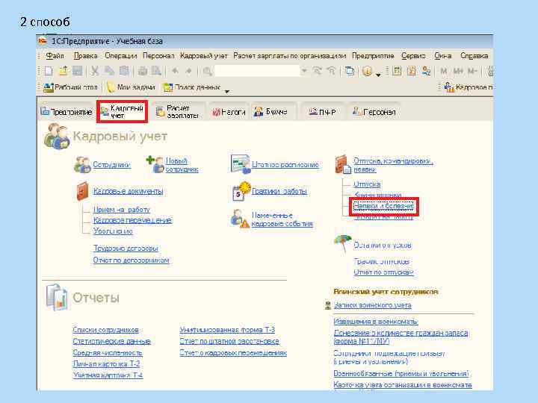Click the Мои задачи toolbar button
Viewport: 538px width, 403px height.
pyautogui.click(x=131, y=87)
